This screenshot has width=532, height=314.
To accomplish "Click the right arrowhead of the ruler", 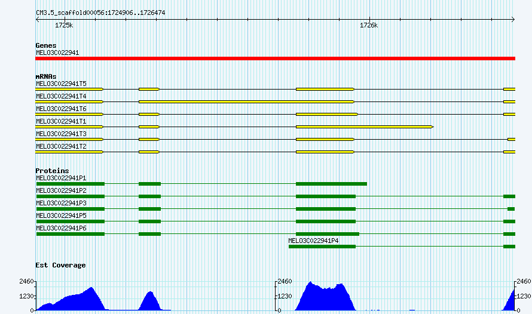I will pos(513,20).
